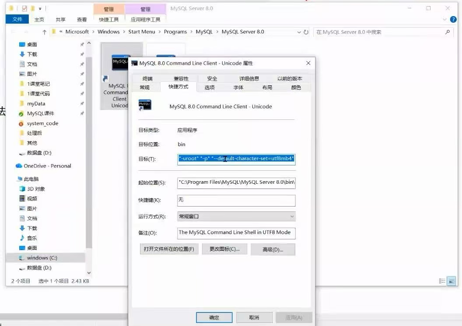Open the address bar history dropdown
Screen dimensions: 462x326
tap(299, 32)
